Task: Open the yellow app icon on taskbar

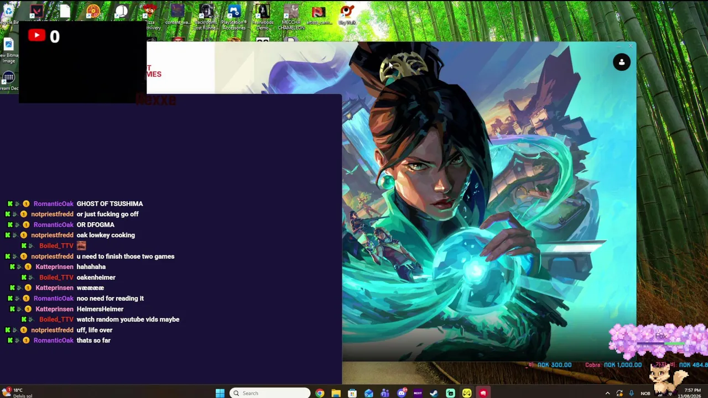Action: [x=467, y=393]
